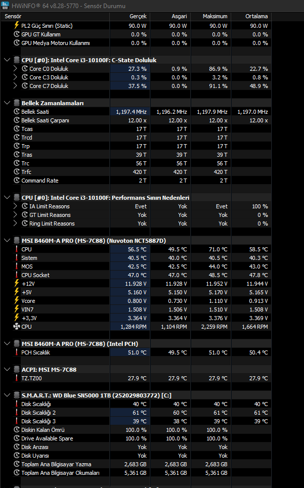Collapse the Performans Sınırı Nedenleri group

coord(7,197)
